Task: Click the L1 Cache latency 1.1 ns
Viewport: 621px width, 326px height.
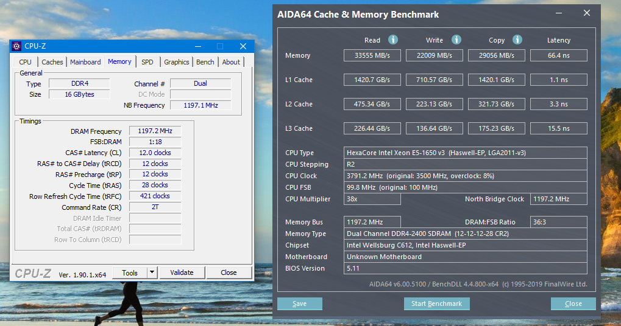Action: click(559, 80)
